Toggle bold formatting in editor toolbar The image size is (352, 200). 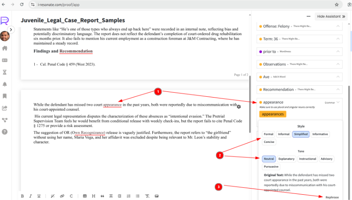(23, 196)
